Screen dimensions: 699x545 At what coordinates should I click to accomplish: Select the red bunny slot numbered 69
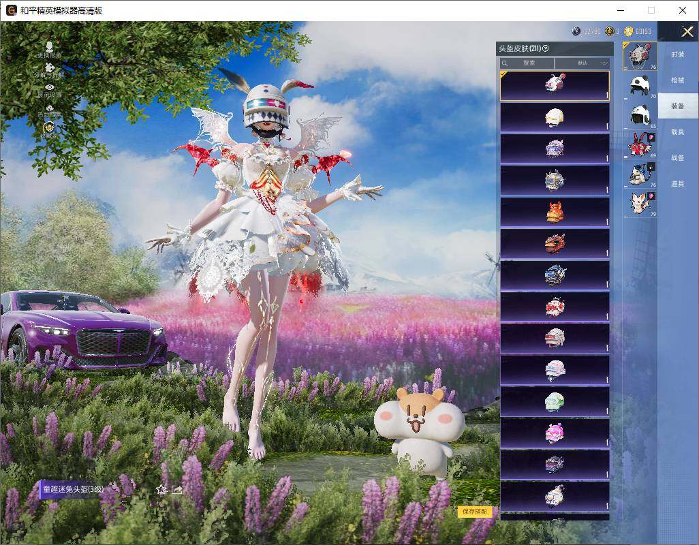pos(640,145)
